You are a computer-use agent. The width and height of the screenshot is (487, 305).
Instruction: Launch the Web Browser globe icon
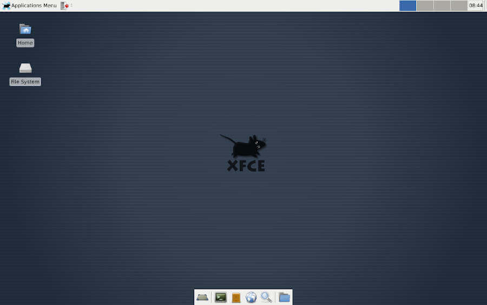(x=251, y=297)
